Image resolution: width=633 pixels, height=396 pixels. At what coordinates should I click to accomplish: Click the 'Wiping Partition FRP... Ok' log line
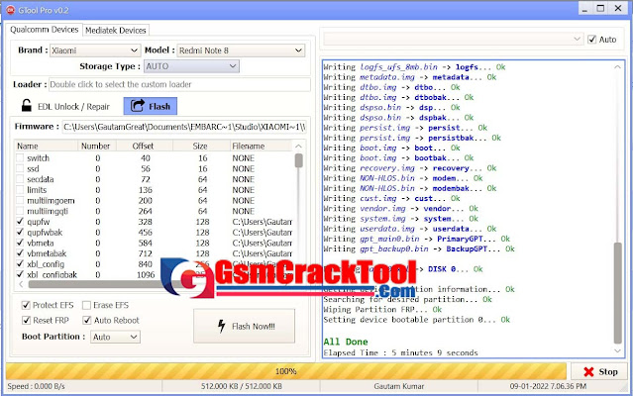click(382, 309)
